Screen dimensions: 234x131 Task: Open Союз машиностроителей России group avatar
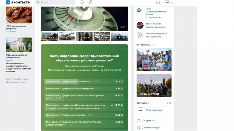click(140, 10)
